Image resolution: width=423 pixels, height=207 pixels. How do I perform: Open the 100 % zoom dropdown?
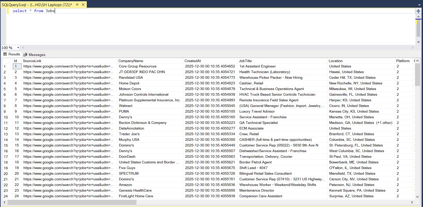point(18,48)
